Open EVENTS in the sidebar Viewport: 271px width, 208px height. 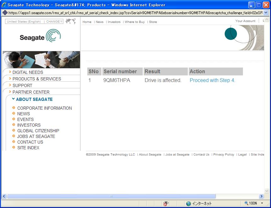click(x=26, y=119)
